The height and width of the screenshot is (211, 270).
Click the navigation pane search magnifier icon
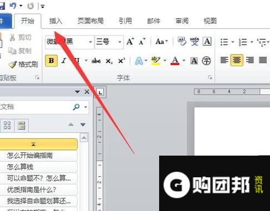click(x=76, y=107)
